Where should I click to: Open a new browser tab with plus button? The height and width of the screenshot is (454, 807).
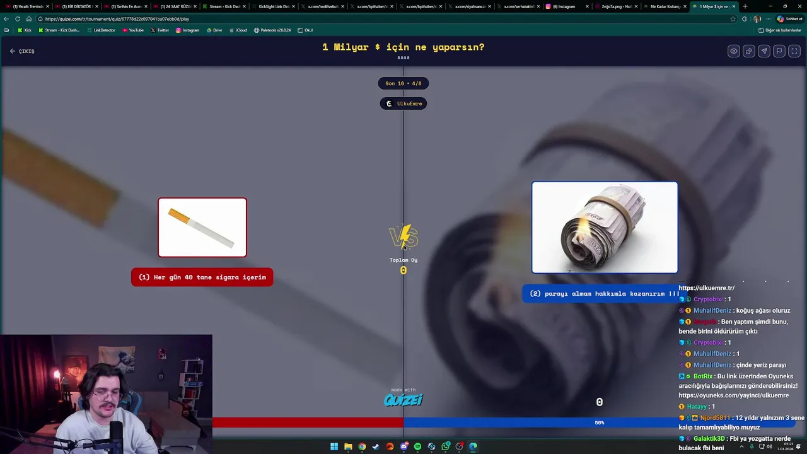tap(745, 6)
